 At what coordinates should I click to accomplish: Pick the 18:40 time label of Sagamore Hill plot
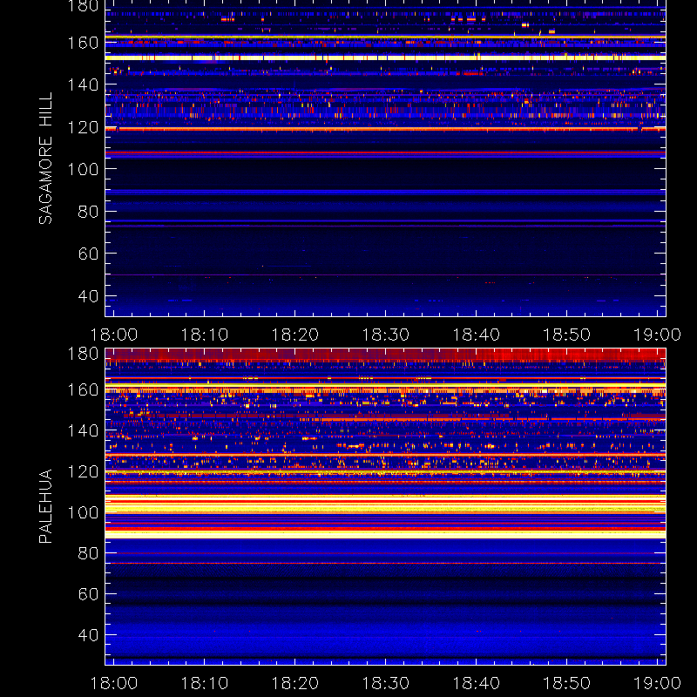coord(476,335)
